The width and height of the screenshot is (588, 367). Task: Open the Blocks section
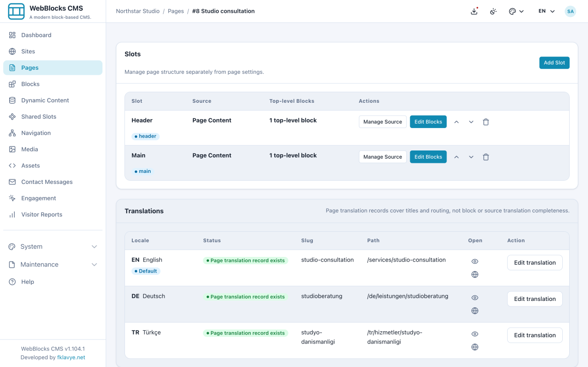click(x=53, y=84)
